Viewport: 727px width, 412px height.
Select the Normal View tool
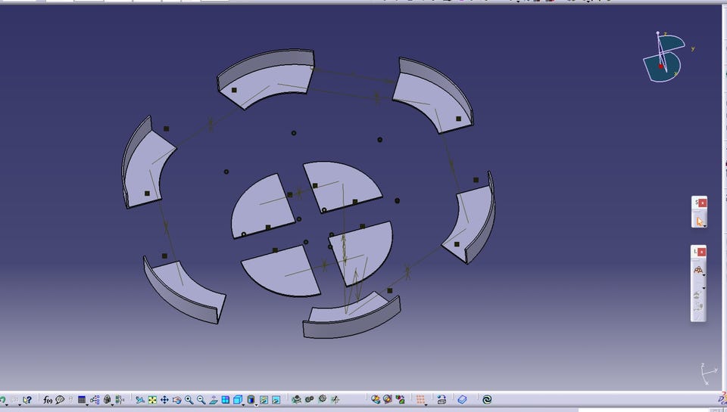pos(214,399)
